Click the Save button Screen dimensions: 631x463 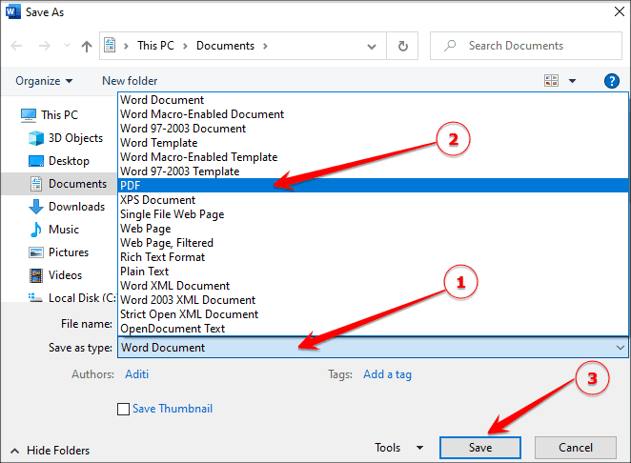point(480,448)
